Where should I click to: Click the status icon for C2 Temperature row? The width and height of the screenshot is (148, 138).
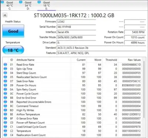pos(5,131)
